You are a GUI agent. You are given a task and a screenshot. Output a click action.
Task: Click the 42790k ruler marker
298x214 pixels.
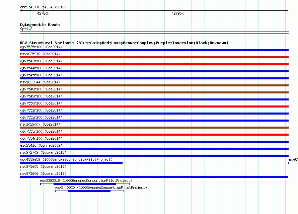pos(177,13)
